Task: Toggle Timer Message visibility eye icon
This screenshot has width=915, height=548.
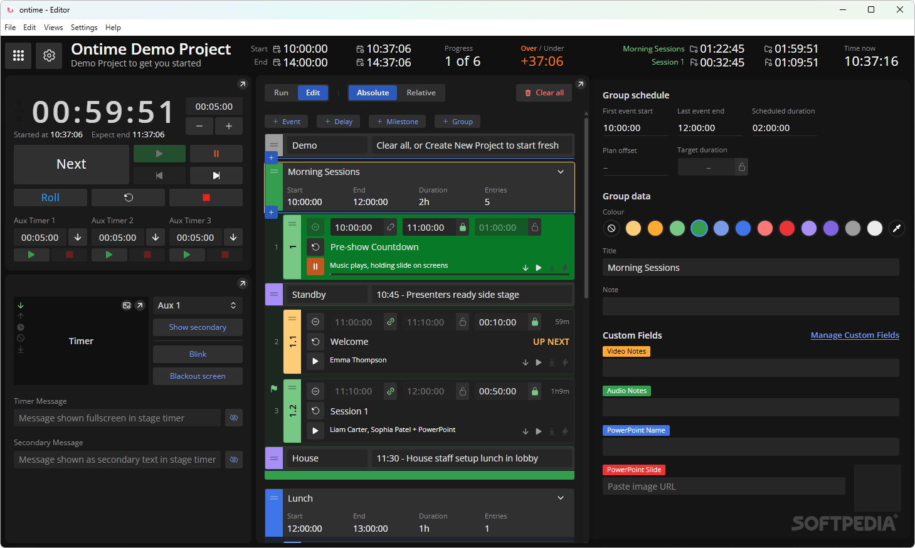Action: (x=234, y=418)
